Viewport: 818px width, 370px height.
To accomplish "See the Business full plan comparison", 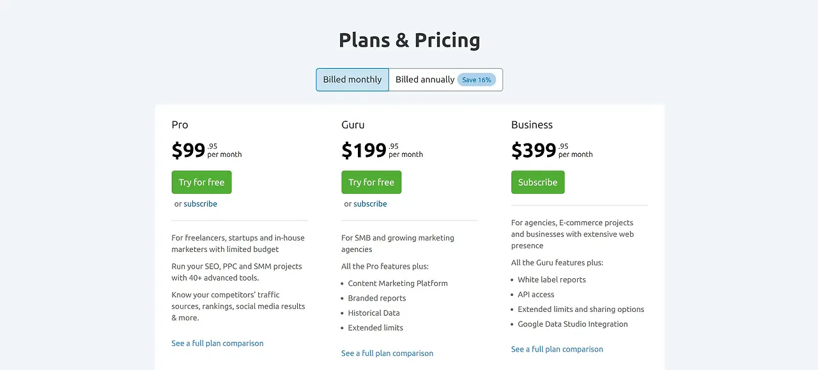I will click(x=557, y=349).
